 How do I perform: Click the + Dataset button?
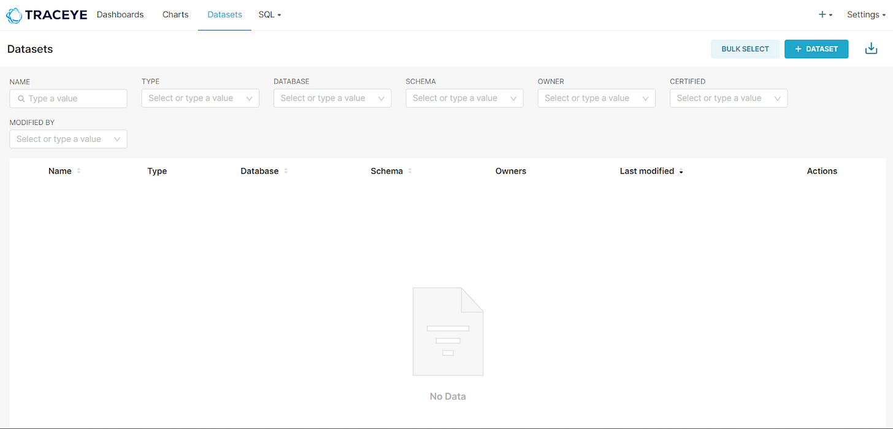(x=816, y=49)
